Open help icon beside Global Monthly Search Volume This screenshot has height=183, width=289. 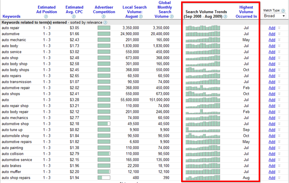(171, 16)
